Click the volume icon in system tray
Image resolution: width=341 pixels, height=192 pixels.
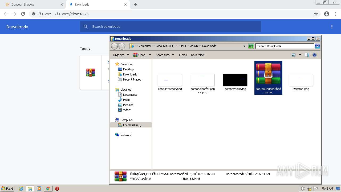303,189
